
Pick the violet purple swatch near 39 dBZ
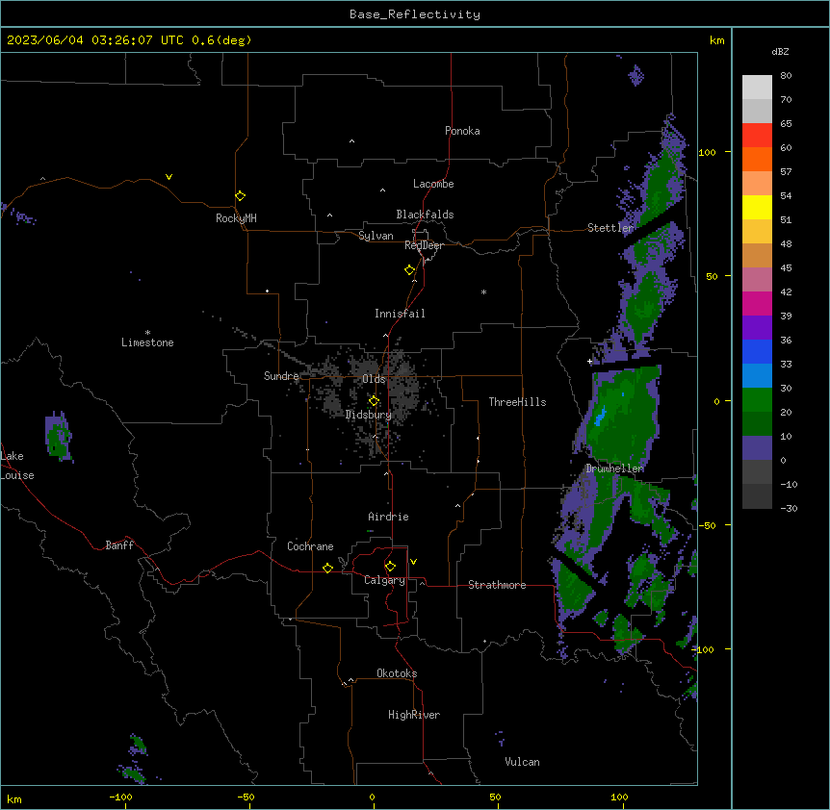pos(757,327)
